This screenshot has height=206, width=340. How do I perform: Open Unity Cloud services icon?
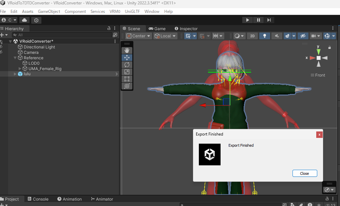click(25, 20)
